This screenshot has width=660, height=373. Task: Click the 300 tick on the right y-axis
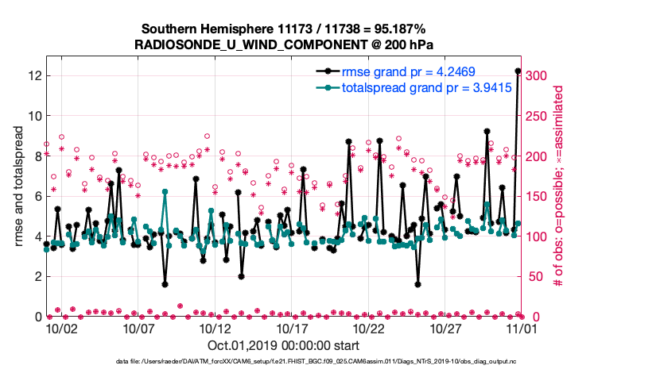(x=536, y=76)
